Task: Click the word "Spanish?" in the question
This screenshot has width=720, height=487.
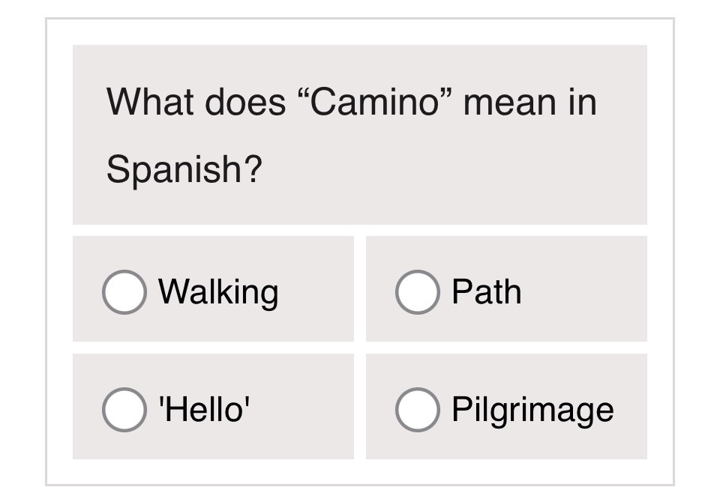Action: point(184,169)
